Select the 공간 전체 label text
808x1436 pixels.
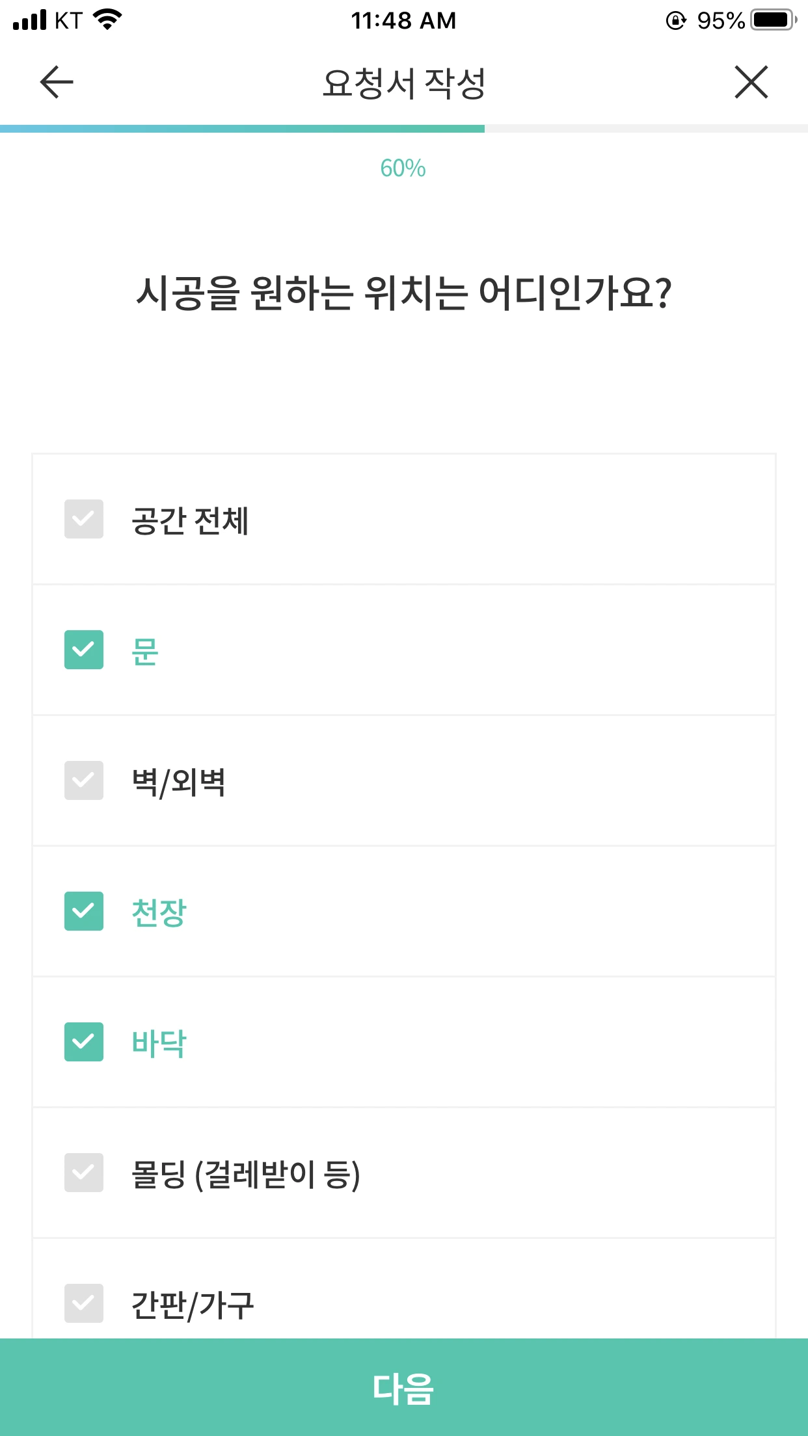point(190,521)
